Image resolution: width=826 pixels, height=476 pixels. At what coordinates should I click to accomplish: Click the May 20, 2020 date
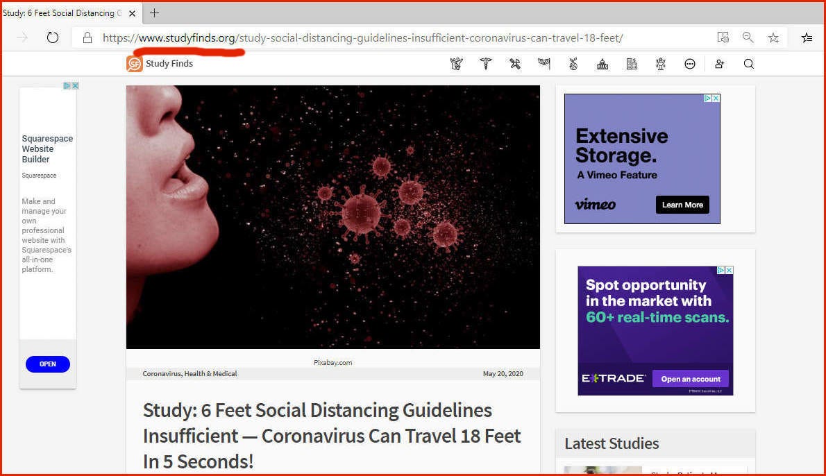(503, 374)
